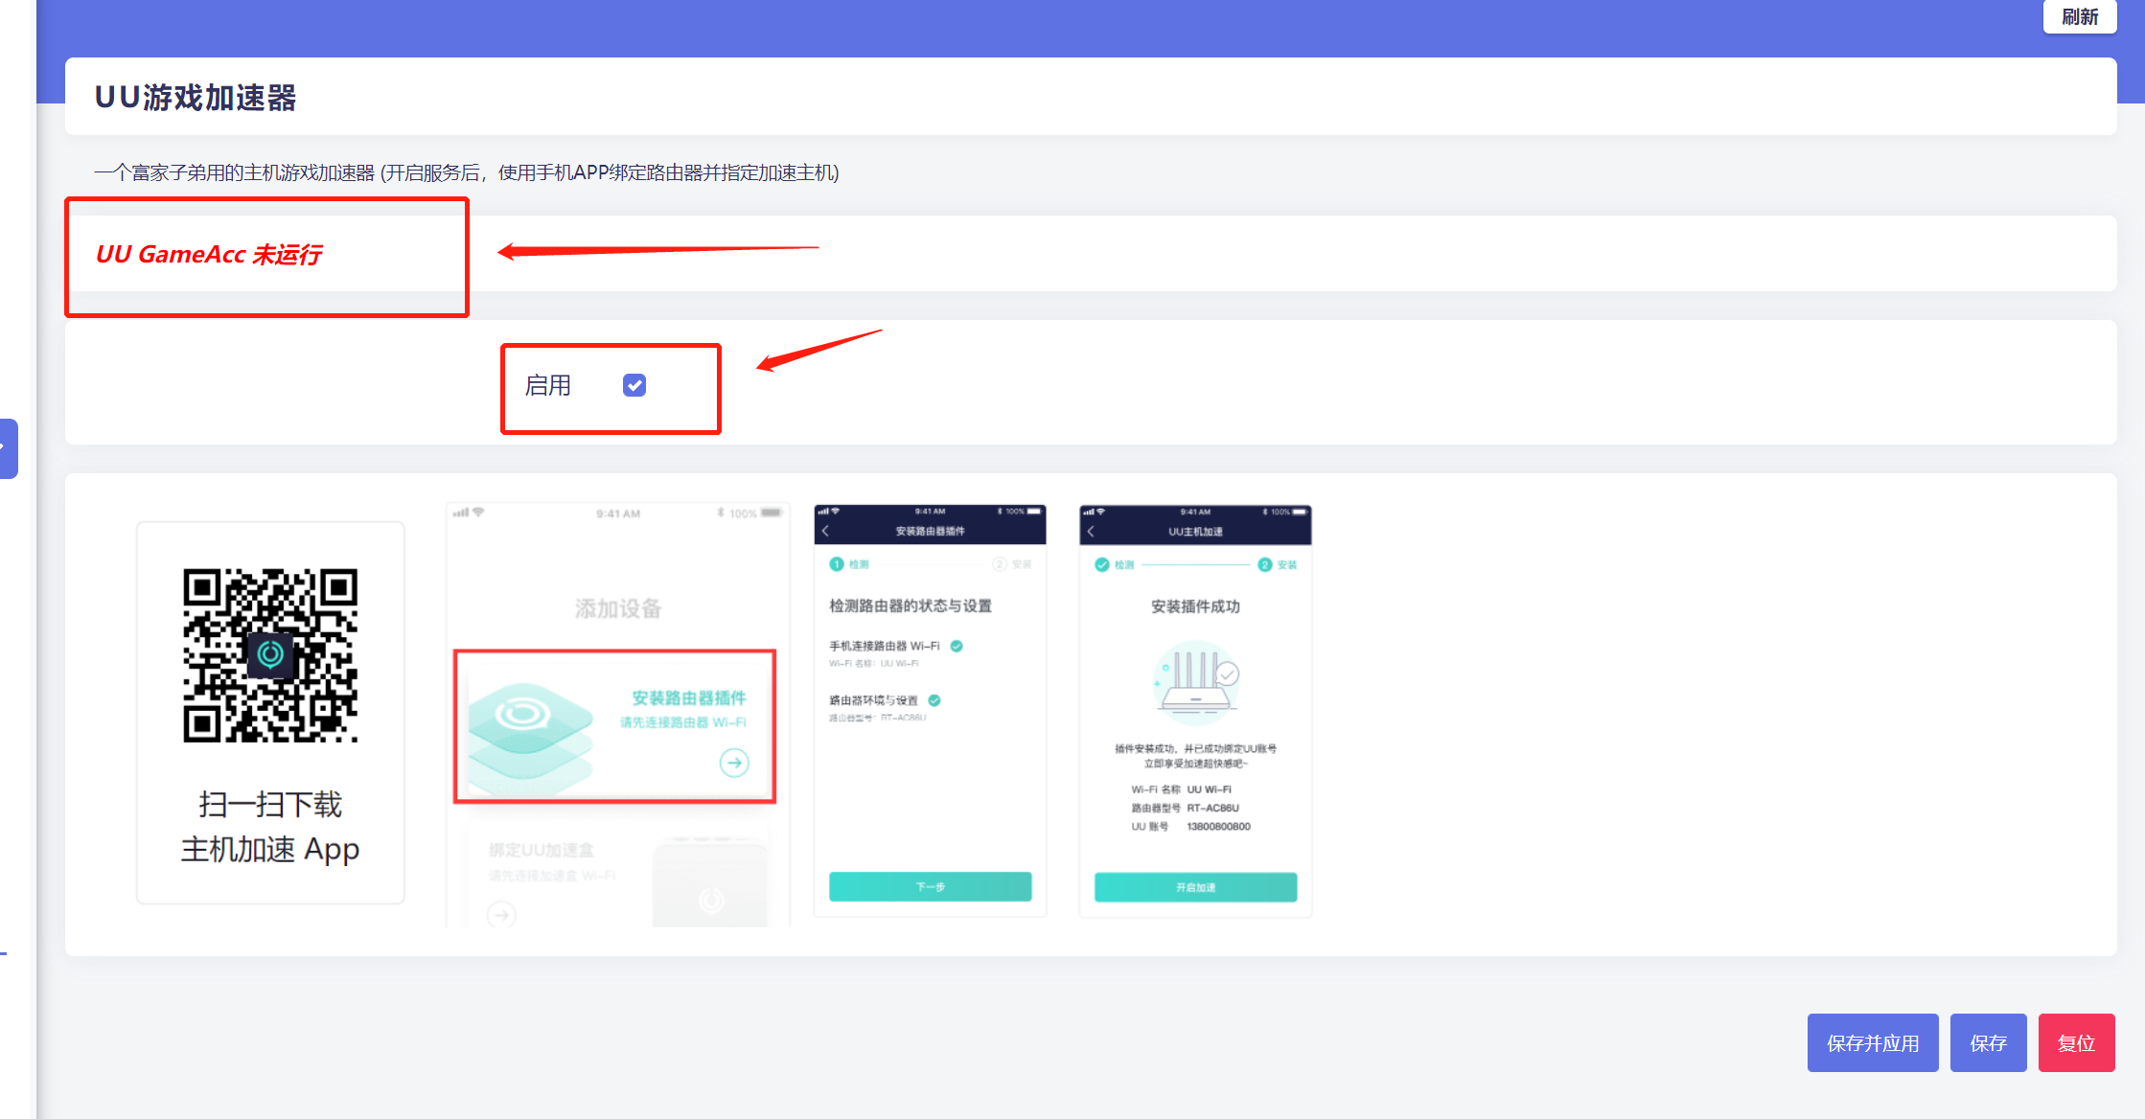Image resolution: width=2145 pixels, height=1119 pixels.
Task: Click the UU logo in QR center
Action: click(270, 654)
